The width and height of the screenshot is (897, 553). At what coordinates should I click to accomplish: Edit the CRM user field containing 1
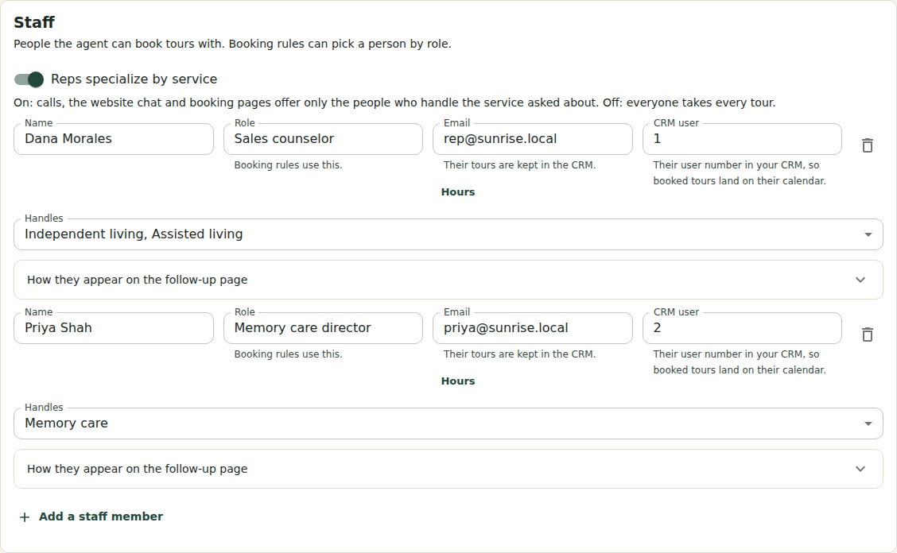click(x=742, y=139)
